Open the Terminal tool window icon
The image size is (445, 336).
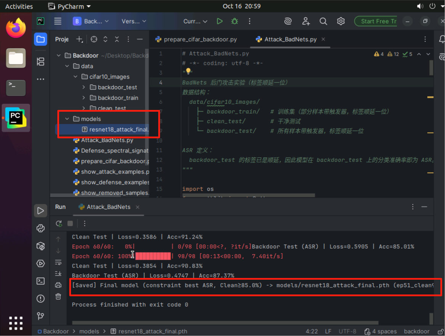[40, 281]
